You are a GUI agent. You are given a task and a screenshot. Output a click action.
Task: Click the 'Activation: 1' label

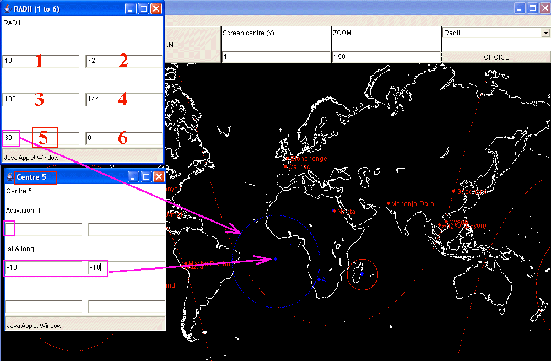(23, 210)
